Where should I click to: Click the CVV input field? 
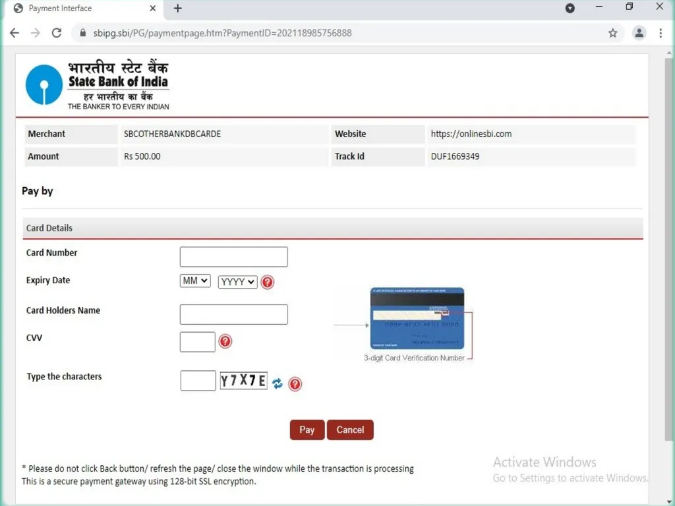click(x=198, y=342)
